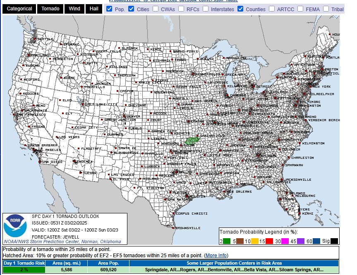
Task: Click the green 2% legend swatch
Action: (x=227, y=241)
